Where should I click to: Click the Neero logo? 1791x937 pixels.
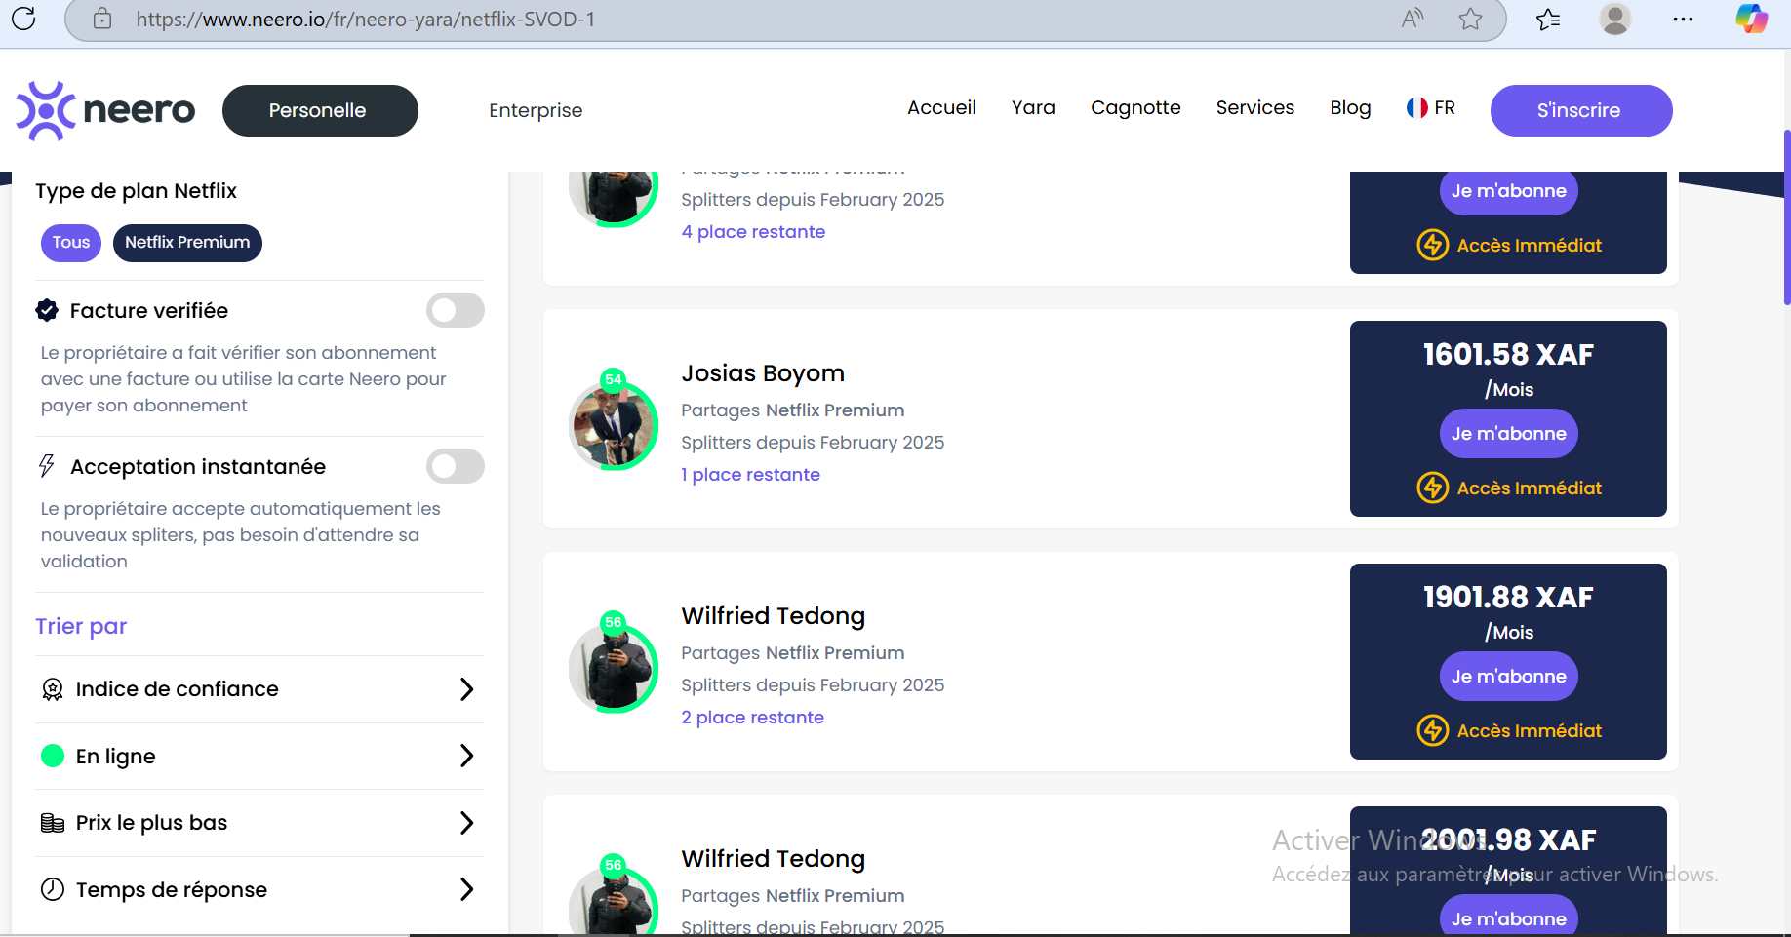[x=105, y=110]
